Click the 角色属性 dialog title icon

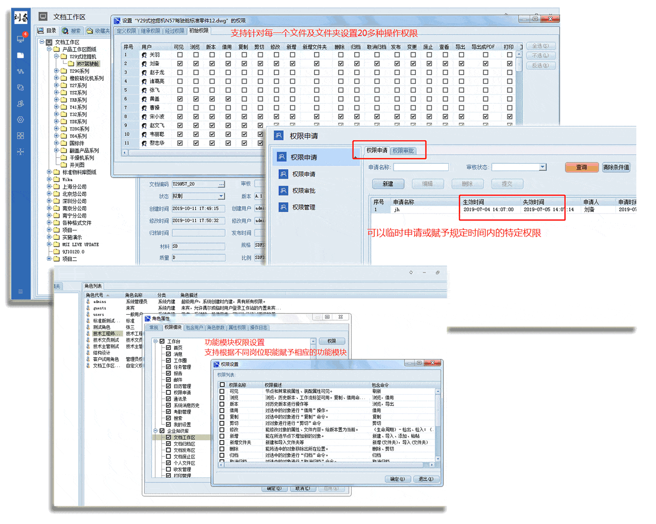pos(148,318)
